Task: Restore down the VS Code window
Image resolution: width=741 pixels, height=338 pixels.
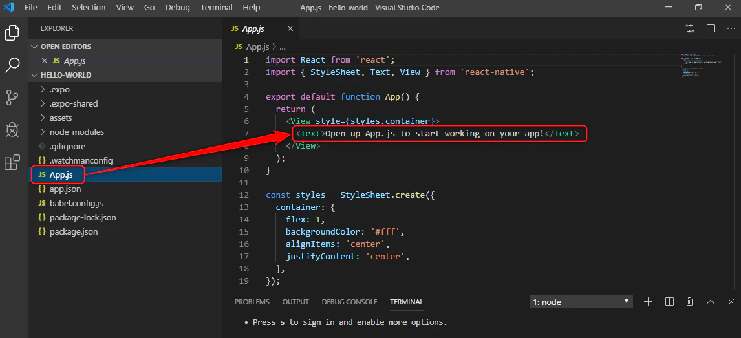Action: coord(698,8)
